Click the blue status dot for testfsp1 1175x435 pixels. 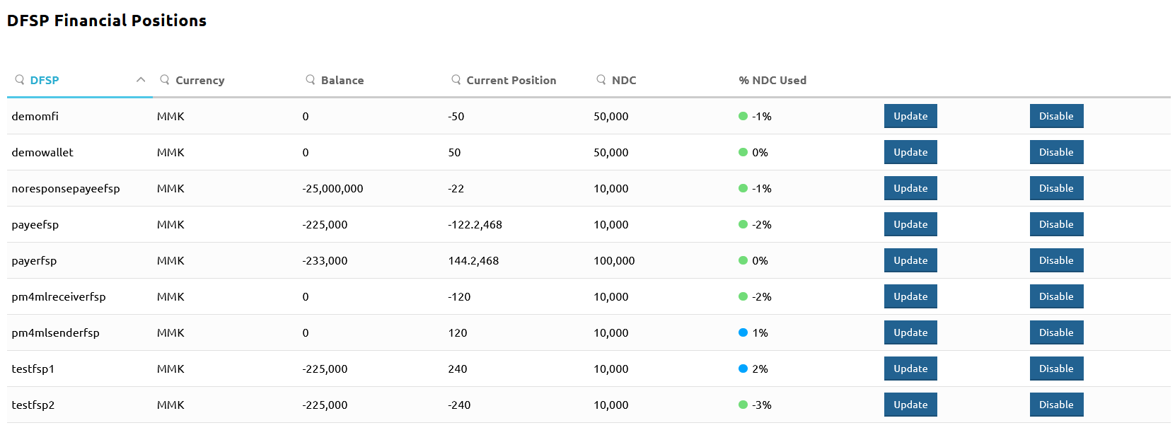pyautogui.click(x=743, y=369)
